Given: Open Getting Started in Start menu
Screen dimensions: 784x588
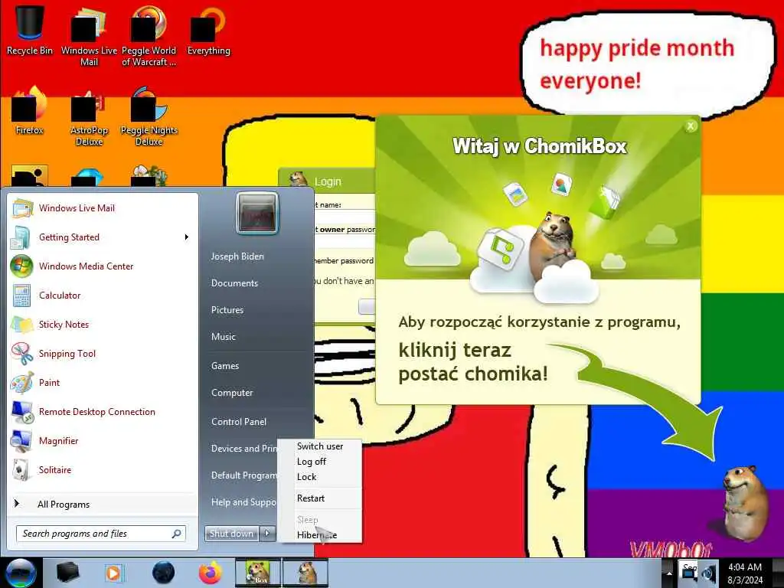Looking at the screenshot, I should pos(103,237).
